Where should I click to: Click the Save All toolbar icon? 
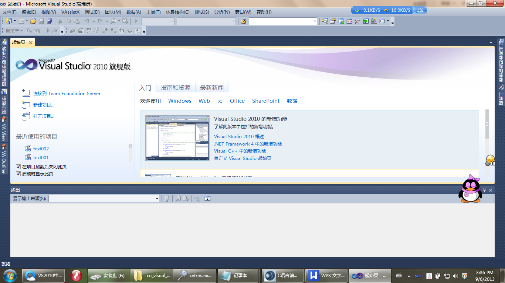(x=50, y=21)
